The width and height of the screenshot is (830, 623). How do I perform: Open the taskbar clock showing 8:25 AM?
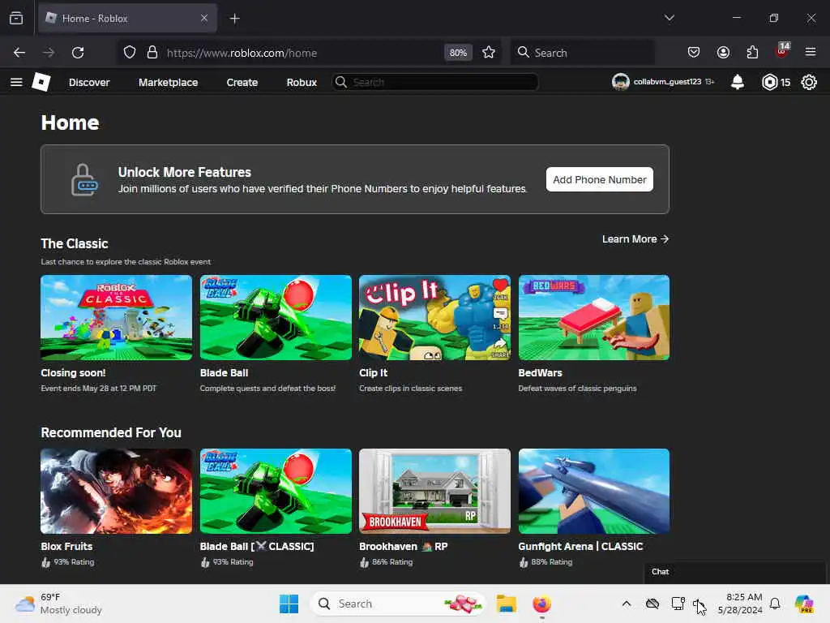pos(740,604)
